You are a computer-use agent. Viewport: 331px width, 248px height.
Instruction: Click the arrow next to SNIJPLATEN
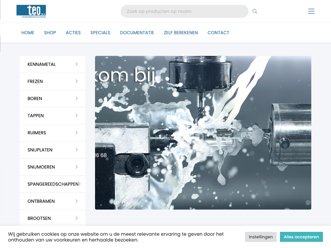pyautogui.click(x=77, y=150)
